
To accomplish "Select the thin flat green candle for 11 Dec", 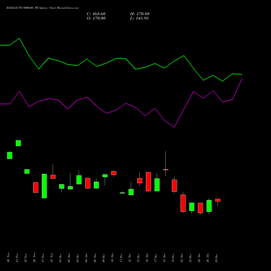I will coord(122,193).
